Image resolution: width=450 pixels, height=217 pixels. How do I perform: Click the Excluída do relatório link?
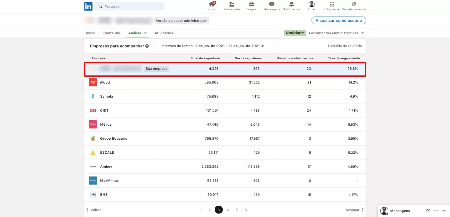point(345,46)
